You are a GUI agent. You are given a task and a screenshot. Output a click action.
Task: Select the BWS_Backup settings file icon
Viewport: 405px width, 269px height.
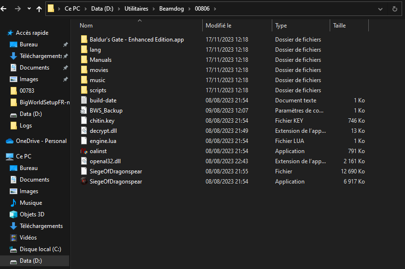84,110
